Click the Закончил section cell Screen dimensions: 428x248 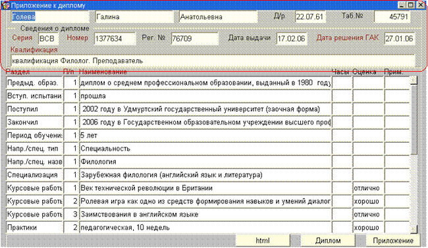(x=35, y=122)
